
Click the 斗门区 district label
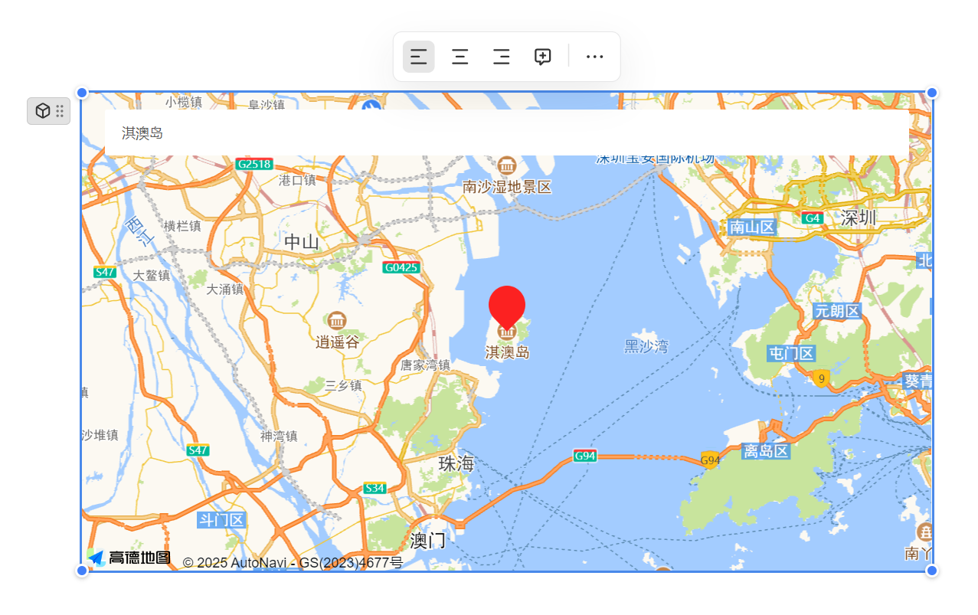pos(221,520)
